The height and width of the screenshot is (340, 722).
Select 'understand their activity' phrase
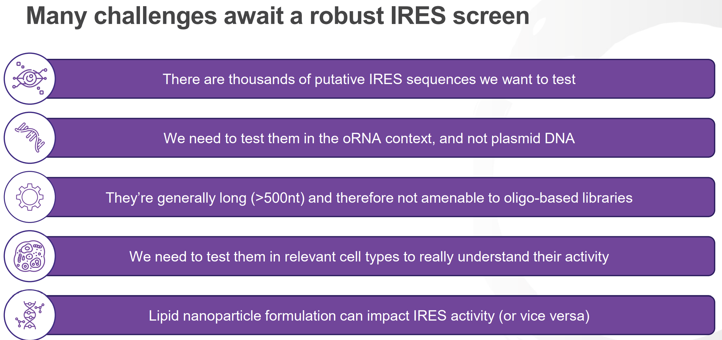point(533,257)
